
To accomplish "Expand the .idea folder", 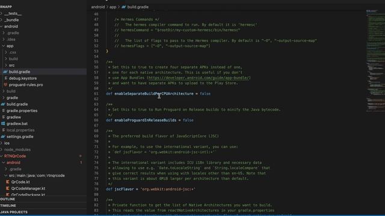I will tap(4, 39).
